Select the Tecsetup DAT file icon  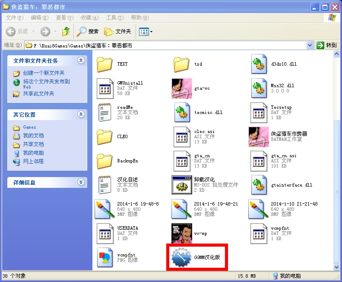[259, 113]
